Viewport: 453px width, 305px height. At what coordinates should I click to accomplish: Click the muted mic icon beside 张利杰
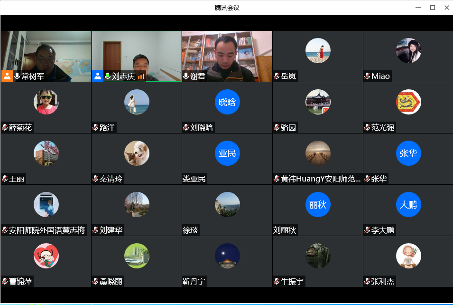[x=367, y=281]
